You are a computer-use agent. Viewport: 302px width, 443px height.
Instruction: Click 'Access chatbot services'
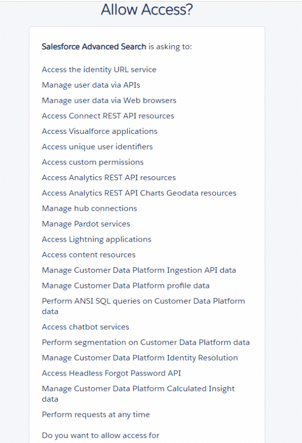pos(86,327)
